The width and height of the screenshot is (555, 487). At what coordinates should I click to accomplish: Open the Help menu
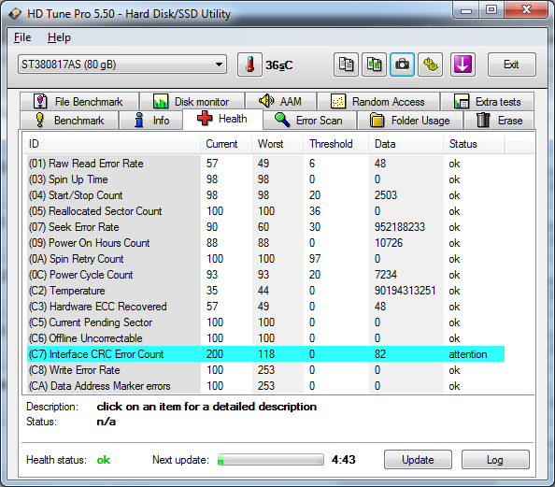coord(59,37)
